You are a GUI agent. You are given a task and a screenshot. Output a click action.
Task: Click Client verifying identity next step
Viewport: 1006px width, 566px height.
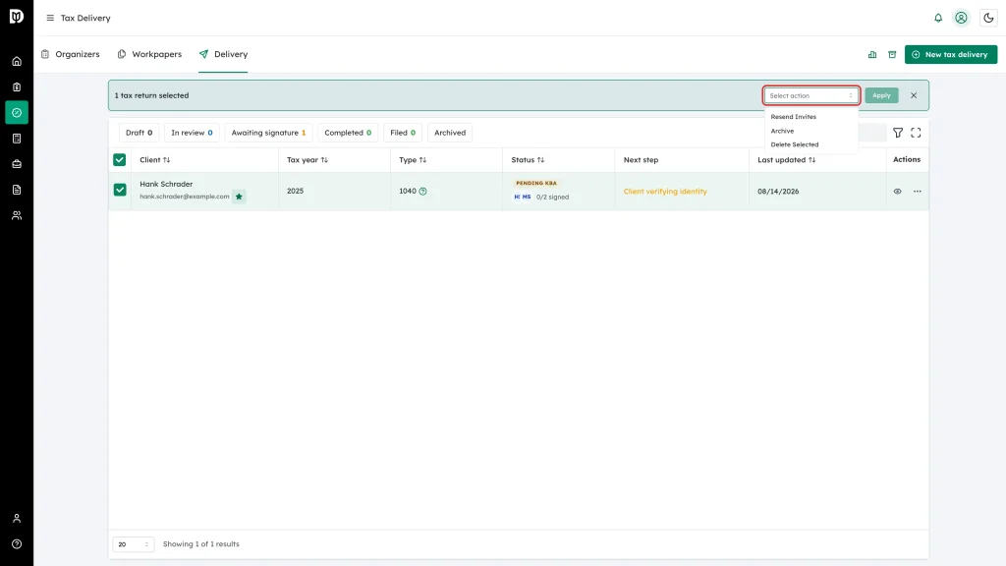click(665, 192)
